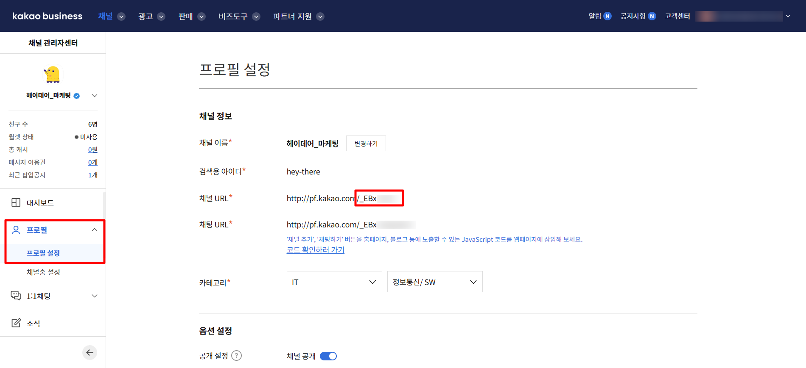Click the 소식 edit pencil icon
This screenshot has width=806, height=368.
click(16, 323)
